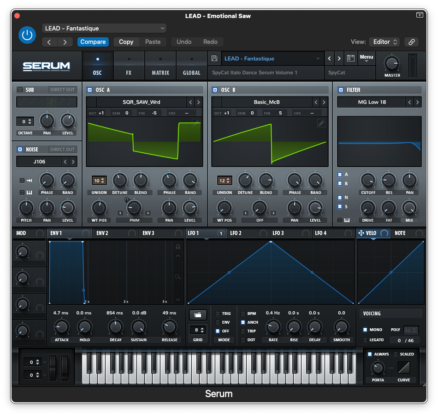Select previous OSC A wavetable arrow
Screen dimensions: 438x416
pos(190,102)
